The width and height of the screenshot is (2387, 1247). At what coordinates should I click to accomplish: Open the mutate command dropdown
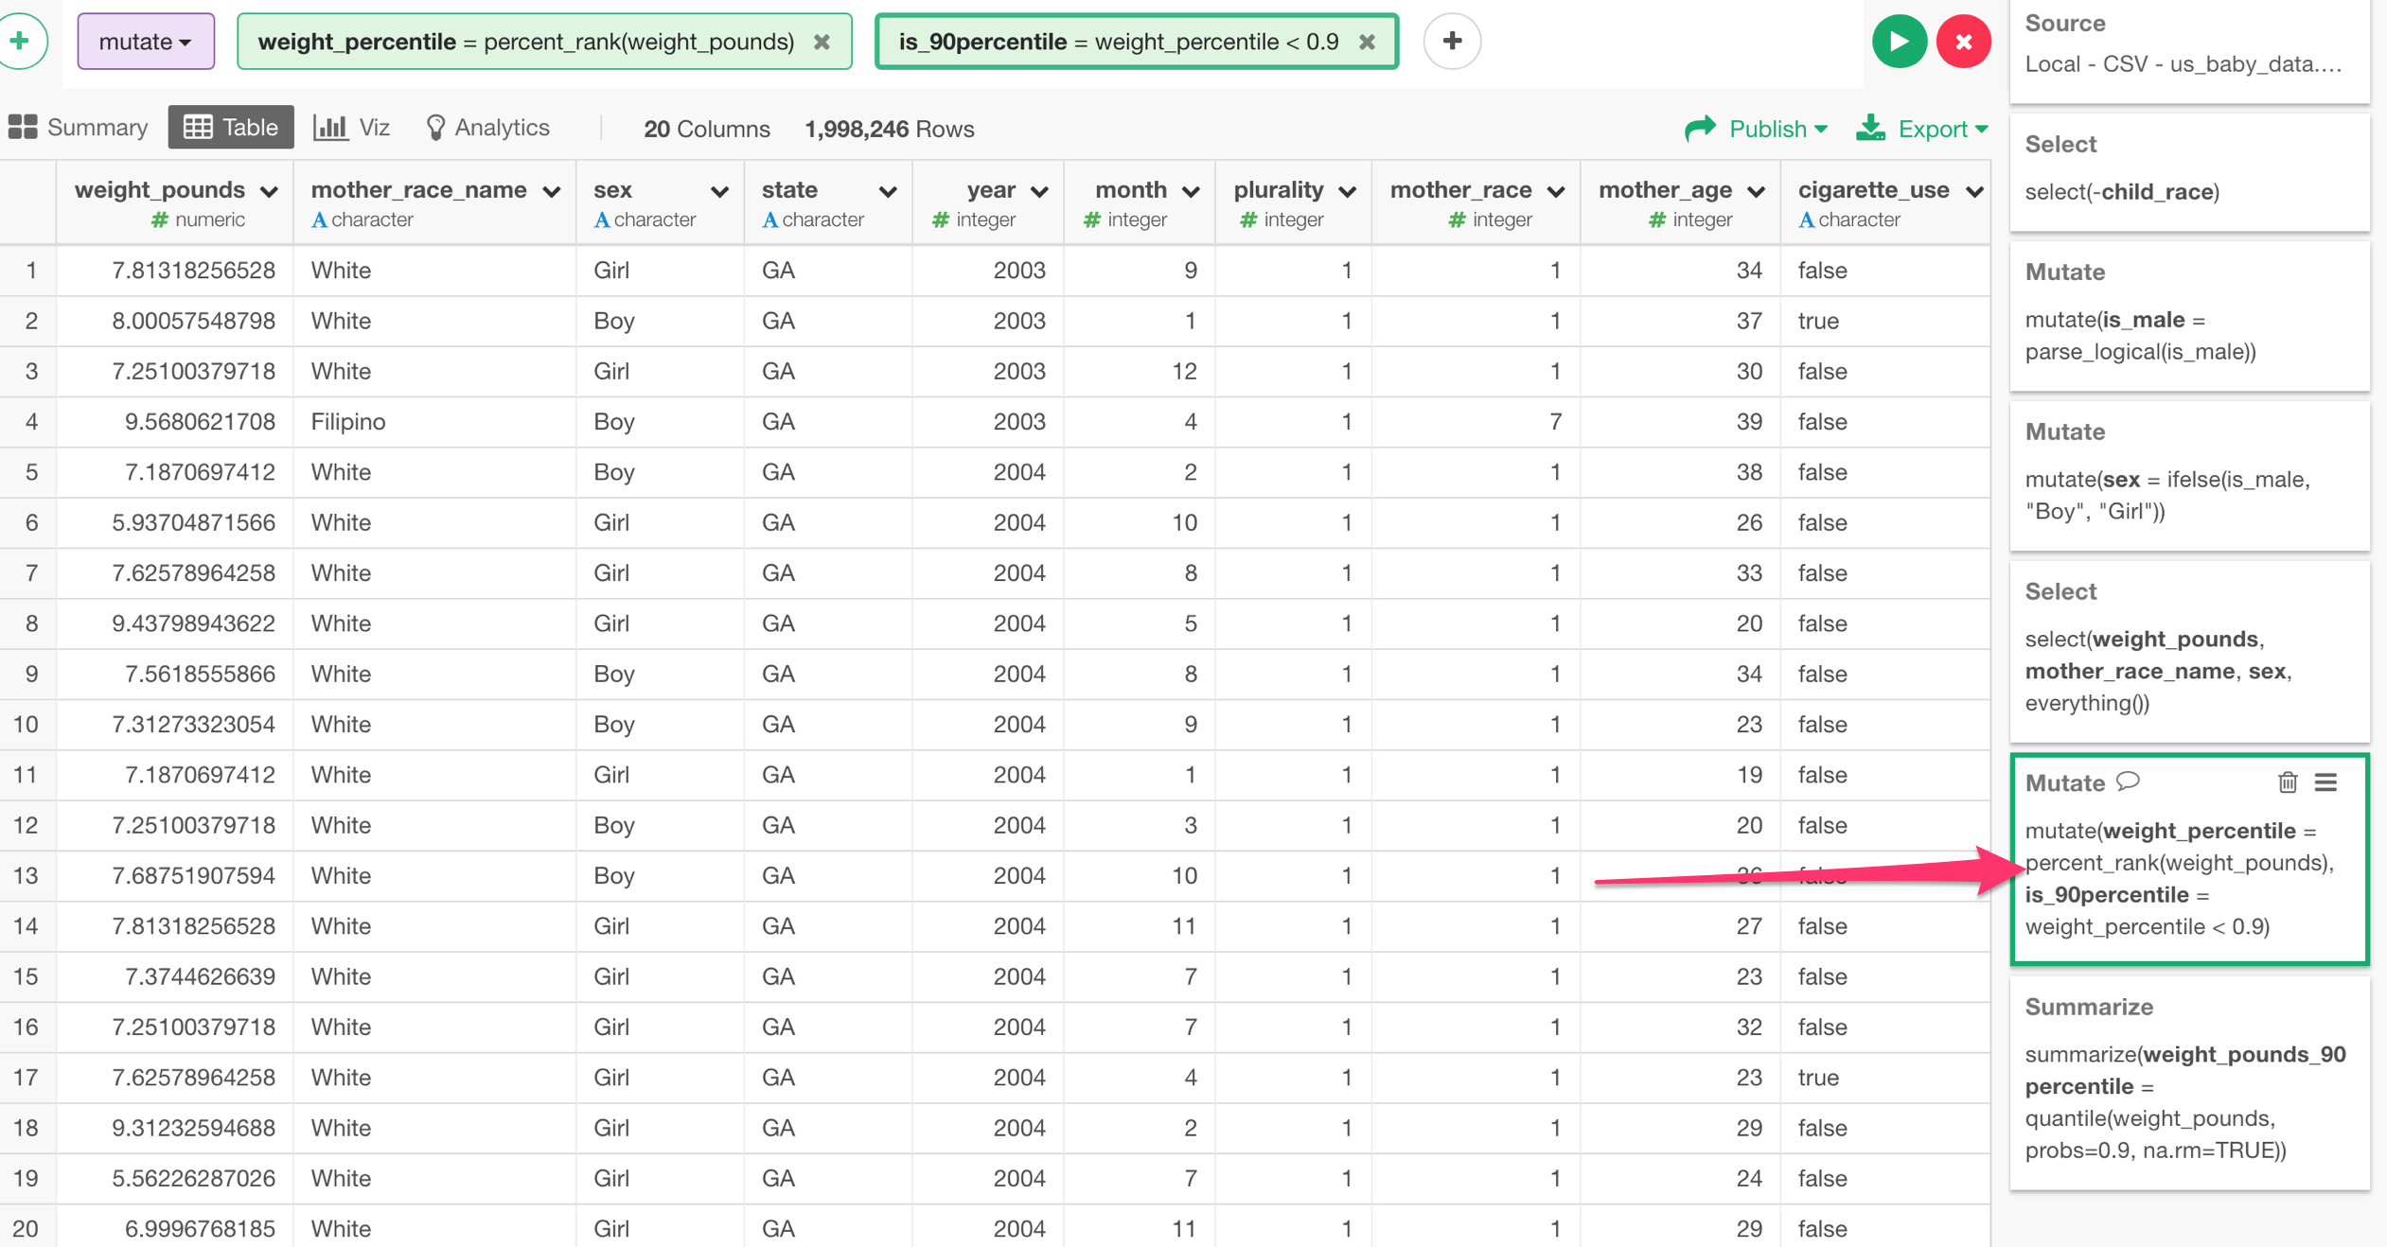146,42
